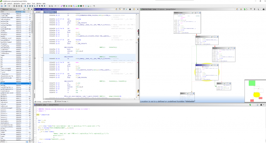Click the green block in satellite overview
The height and width of the screenshot is (143, 266).
(252, 83)
